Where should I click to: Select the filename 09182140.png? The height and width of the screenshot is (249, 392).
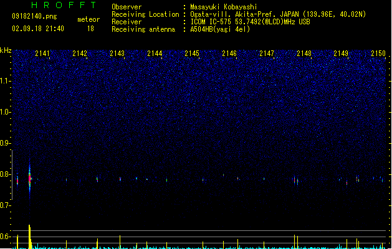[x=34, y=17]
